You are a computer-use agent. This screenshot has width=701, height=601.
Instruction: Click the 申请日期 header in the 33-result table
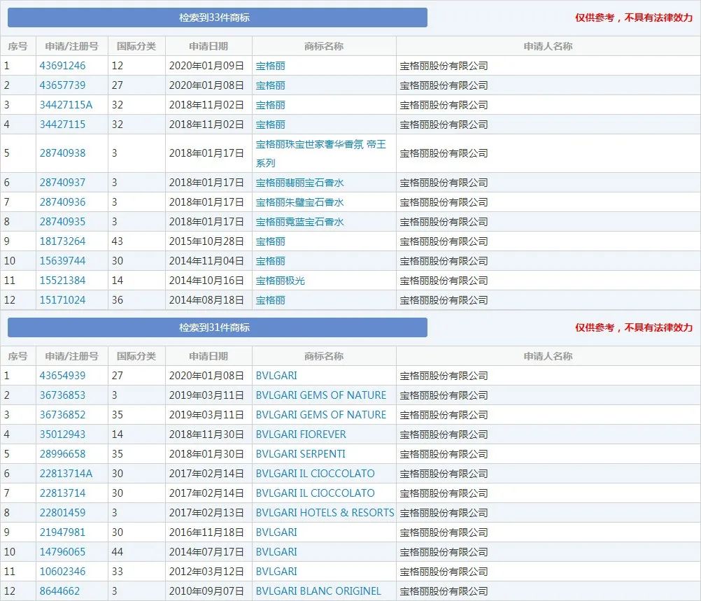point(208,46)
